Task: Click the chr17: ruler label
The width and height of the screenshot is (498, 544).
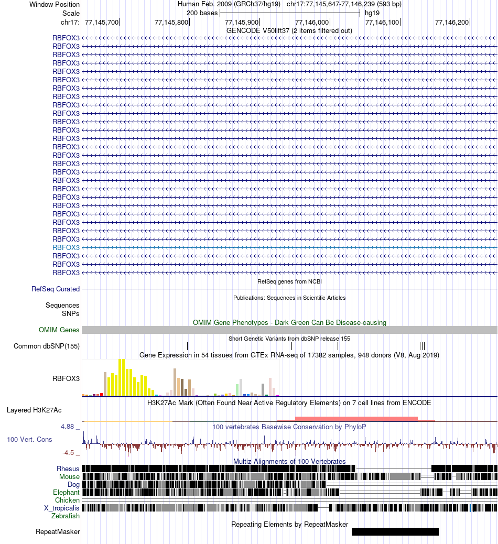Action: coord(70,22)
